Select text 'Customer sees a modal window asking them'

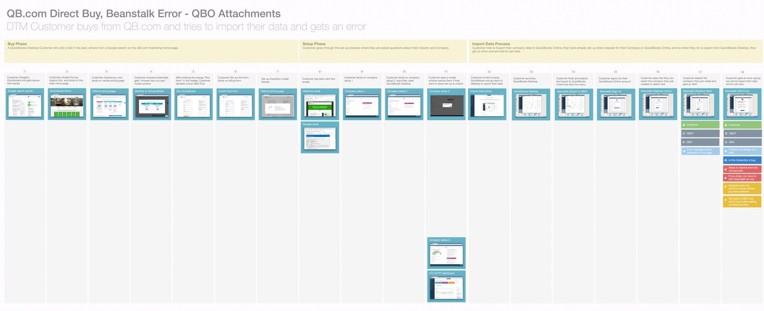point(446,80)
